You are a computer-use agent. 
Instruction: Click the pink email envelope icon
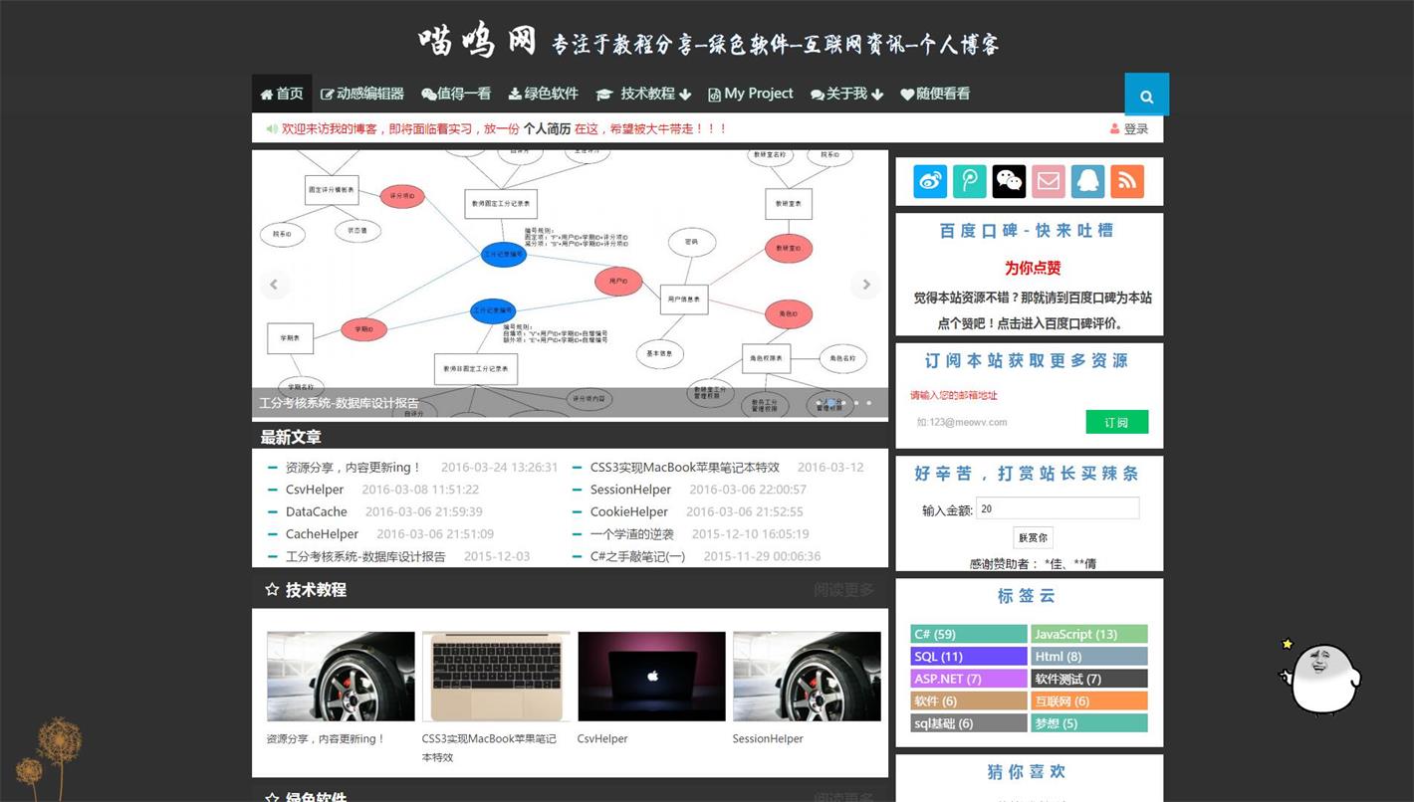pos(1049,181)
